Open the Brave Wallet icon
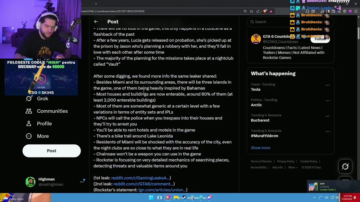 tap(333, 11)
